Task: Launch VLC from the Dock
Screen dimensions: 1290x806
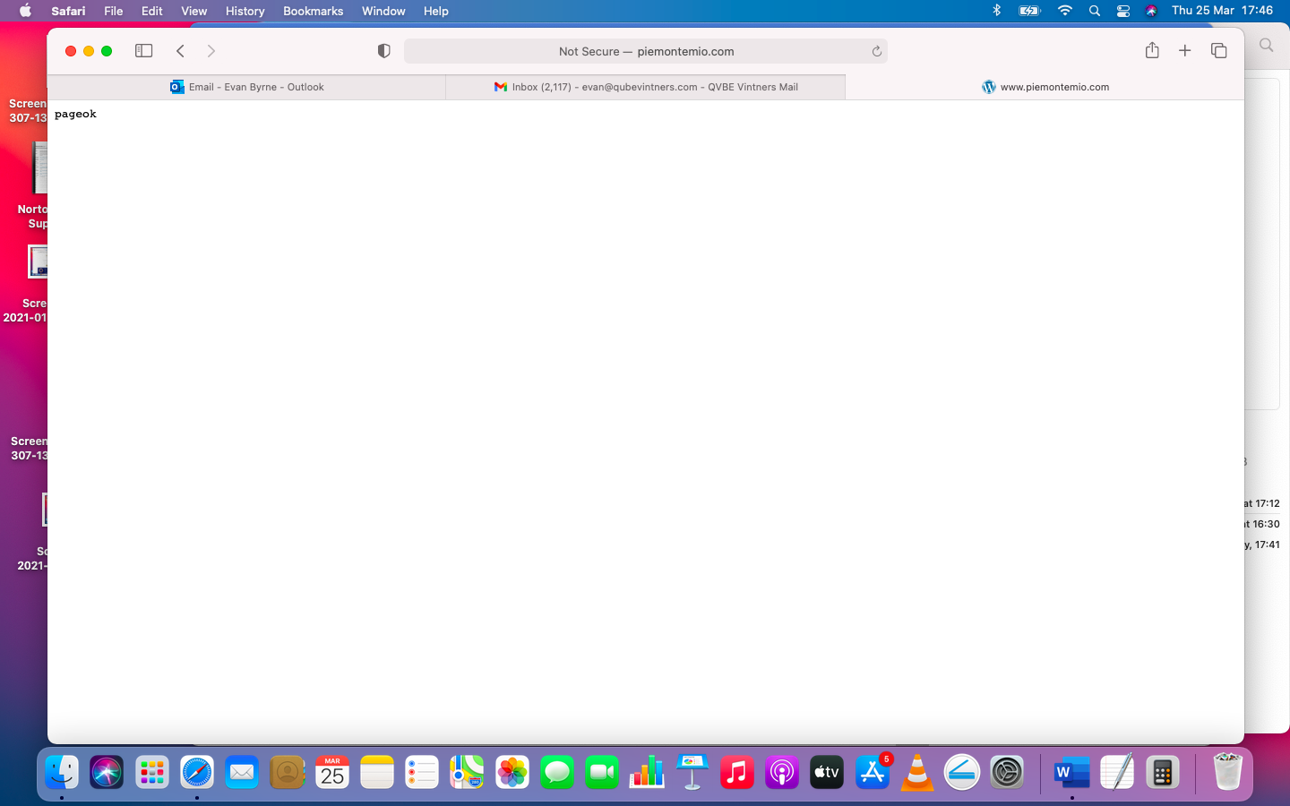Action: coord(916,773)
